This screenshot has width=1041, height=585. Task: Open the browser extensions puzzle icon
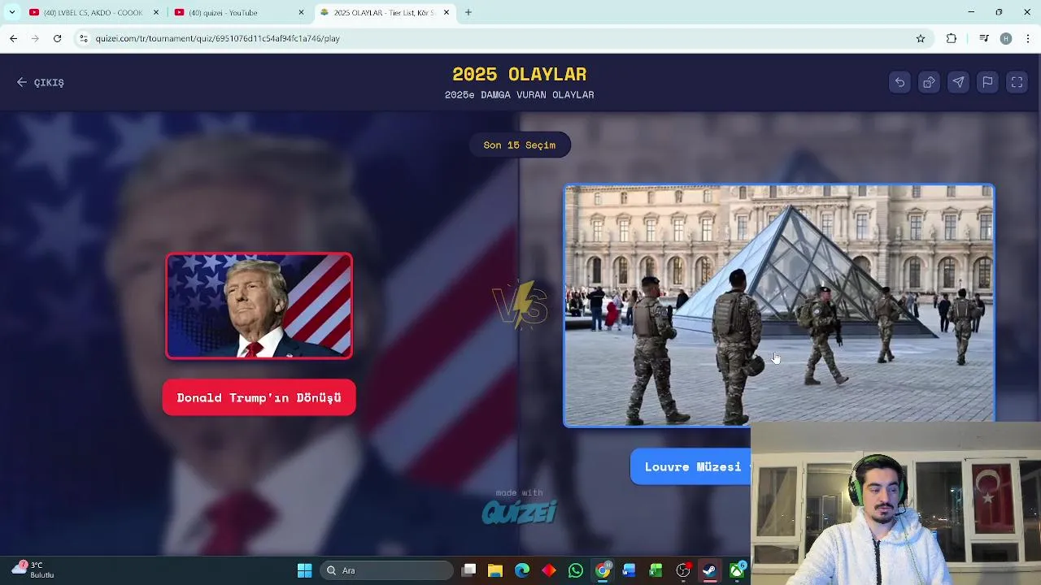952,38
